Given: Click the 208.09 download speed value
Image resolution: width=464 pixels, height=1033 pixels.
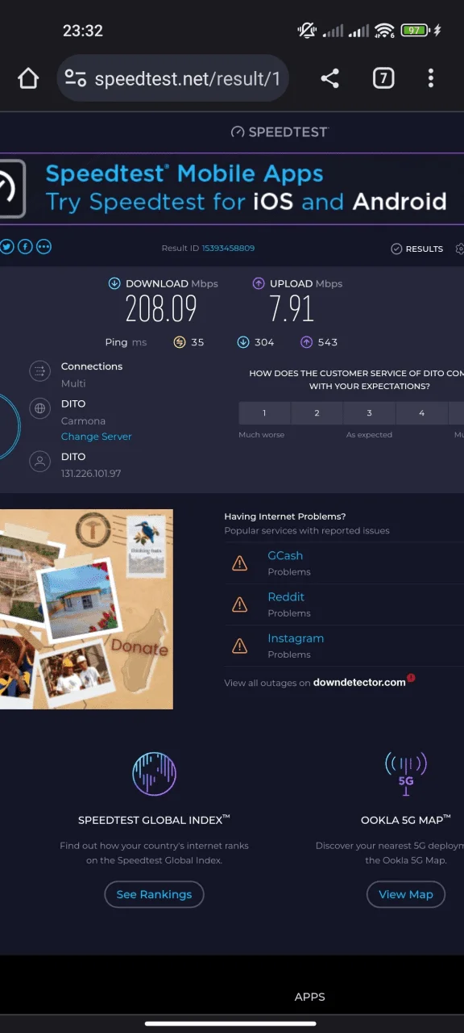Looking at the screenshot, I should [161, 309].
